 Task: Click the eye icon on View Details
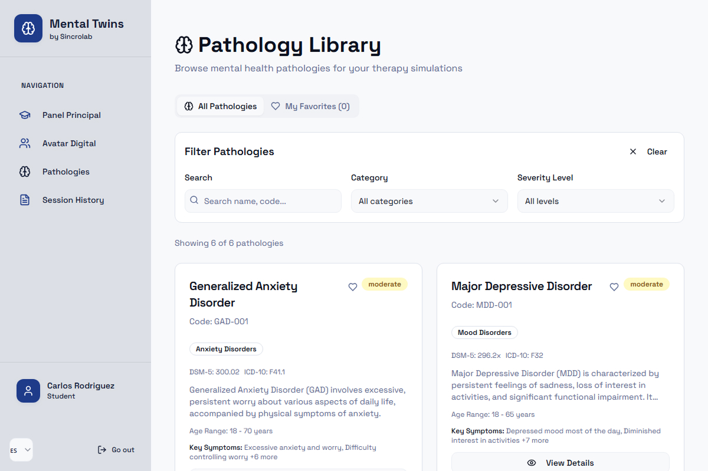coord(532,463)
